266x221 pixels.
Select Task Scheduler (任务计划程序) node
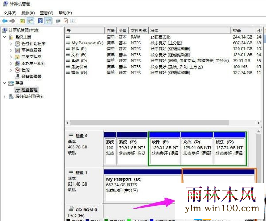tap(33, 43)
